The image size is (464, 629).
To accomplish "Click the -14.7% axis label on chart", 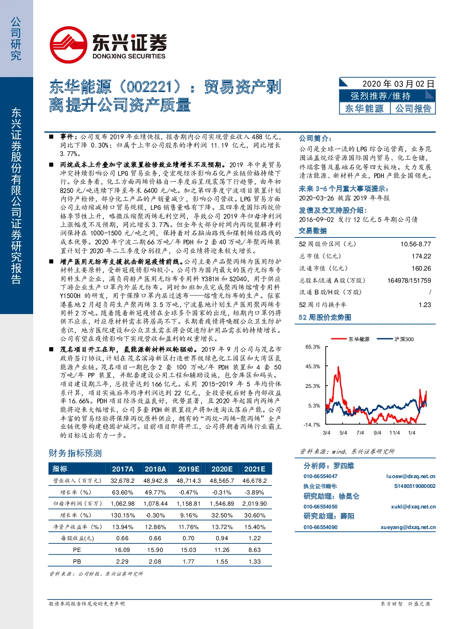I will tap(312, 425).
